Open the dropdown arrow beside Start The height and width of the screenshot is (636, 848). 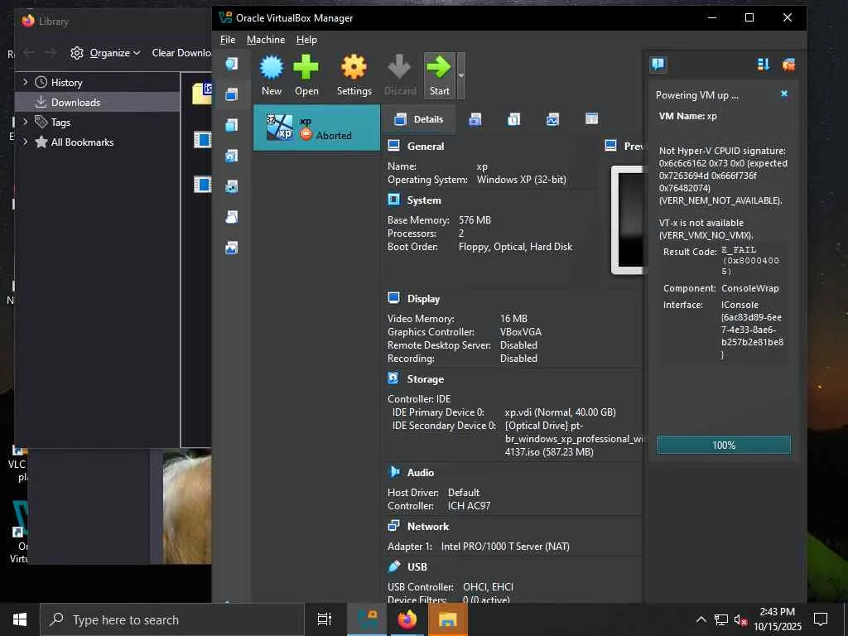click(460, 75)
